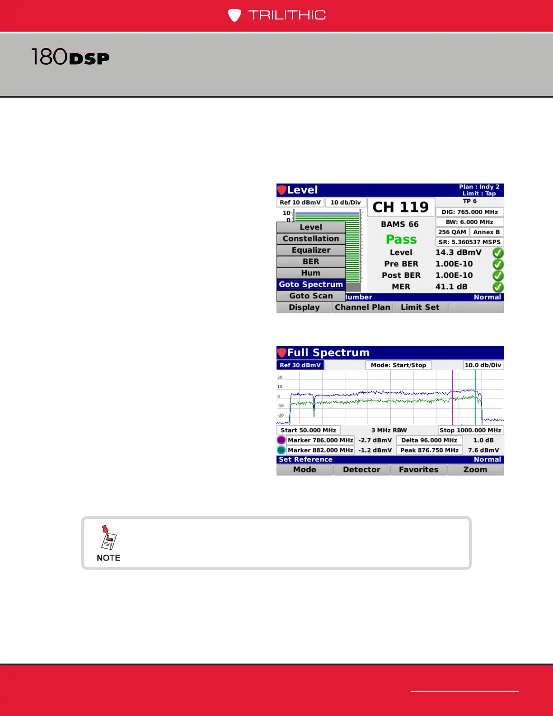Select the Ref 10 dBmV field

point(300,203)
